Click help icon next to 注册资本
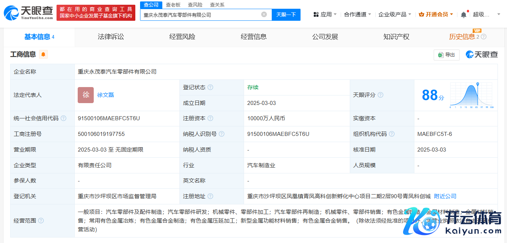Image resolution: width=507 pixels, height=243 pixels. pos(210,118)
